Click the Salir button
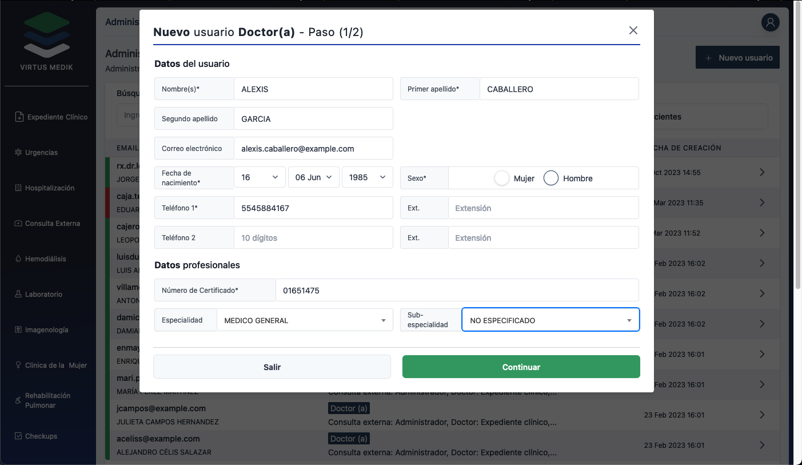Viewport: 802px width, 465px height. click(x=272, y=367)
